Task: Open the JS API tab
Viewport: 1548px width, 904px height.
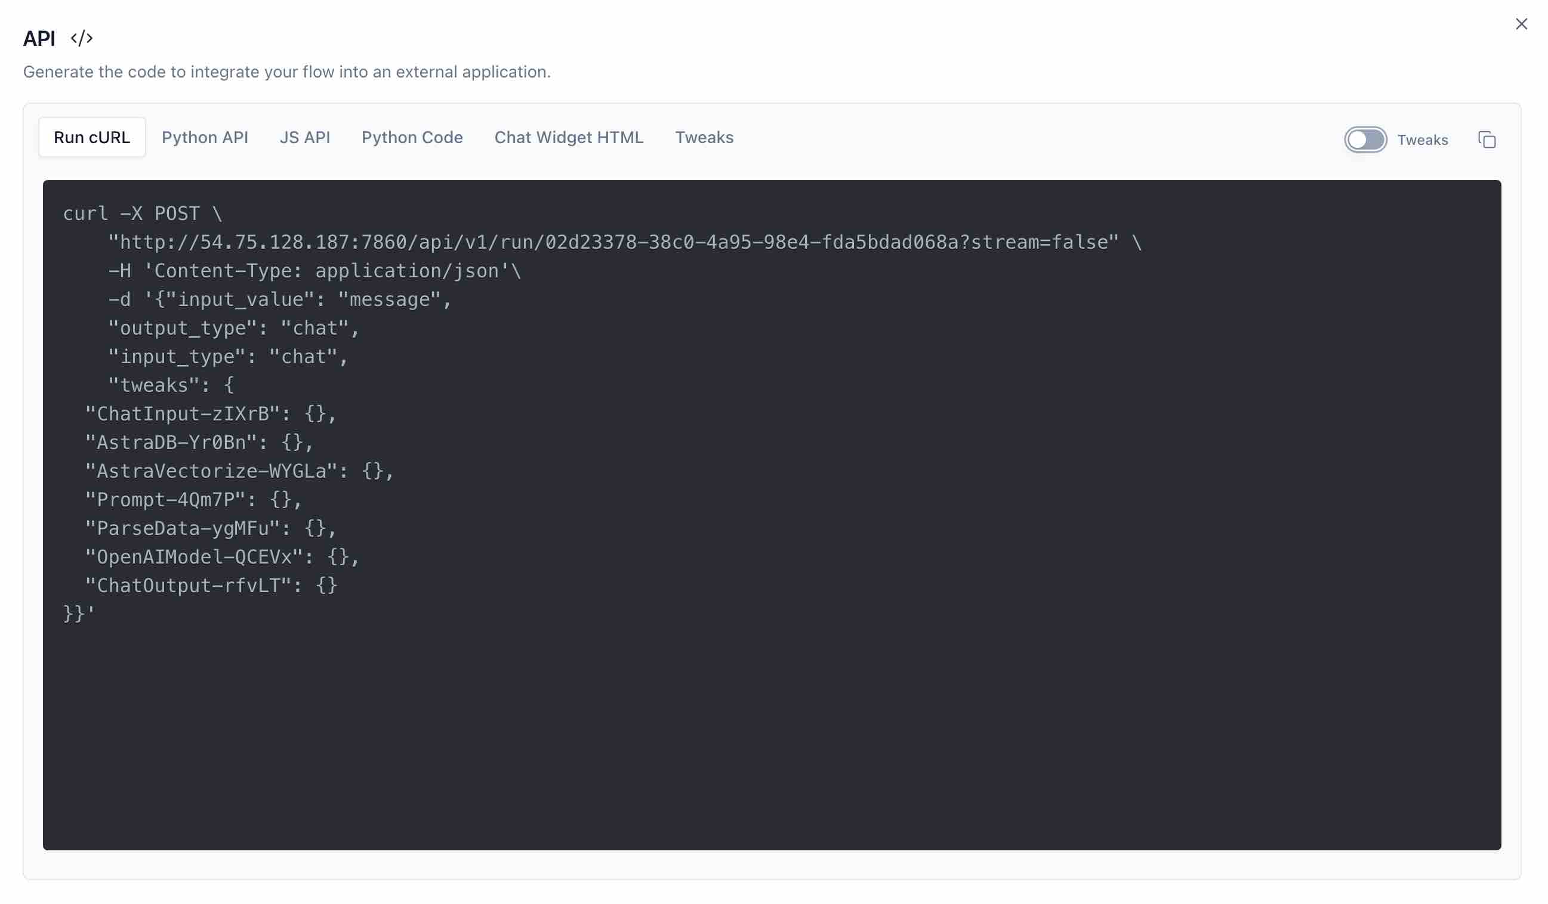Action: tap(305, 138)
